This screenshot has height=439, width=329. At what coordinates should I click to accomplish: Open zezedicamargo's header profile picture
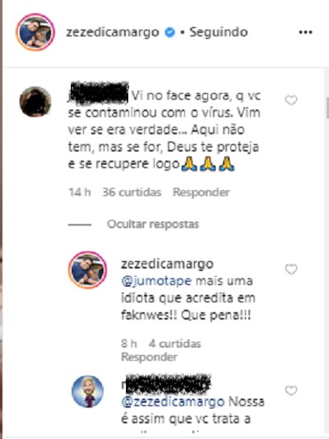[35, 32]
